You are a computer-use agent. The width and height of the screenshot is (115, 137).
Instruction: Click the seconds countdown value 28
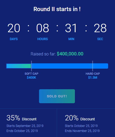coord(100,28)
